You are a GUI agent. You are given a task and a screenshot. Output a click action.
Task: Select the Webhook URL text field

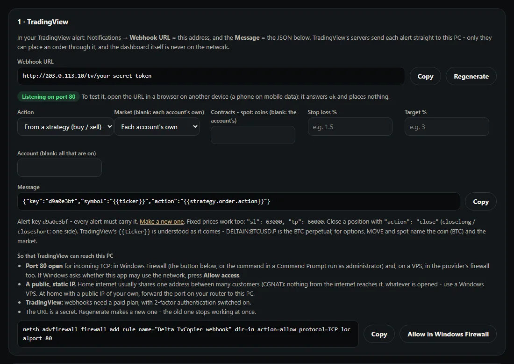[211, 76]
